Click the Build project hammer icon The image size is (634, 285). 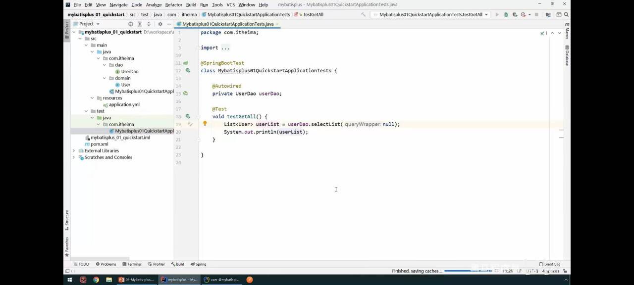[x=363, y=14]
